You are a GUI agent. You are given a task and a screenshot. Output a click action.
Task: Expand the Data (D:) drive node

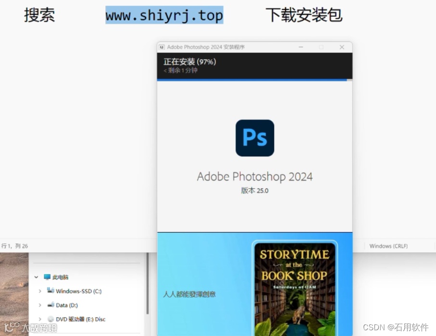point(40,305)
